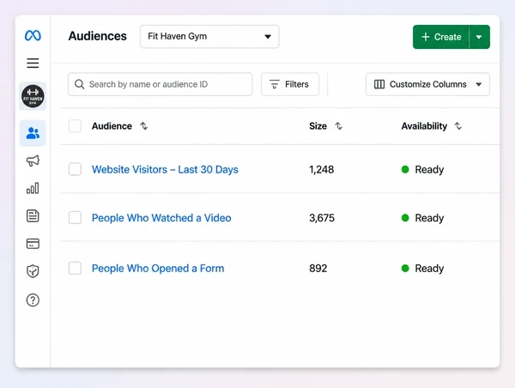Click the size value 3,675
Screen dimensions: 515x388
322,218
